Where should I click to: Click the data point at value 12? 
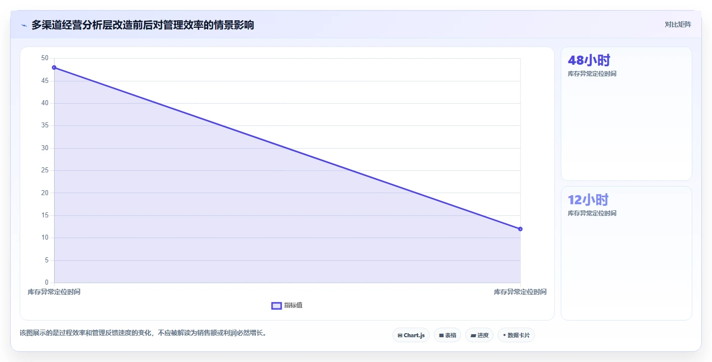coord(520,229)
